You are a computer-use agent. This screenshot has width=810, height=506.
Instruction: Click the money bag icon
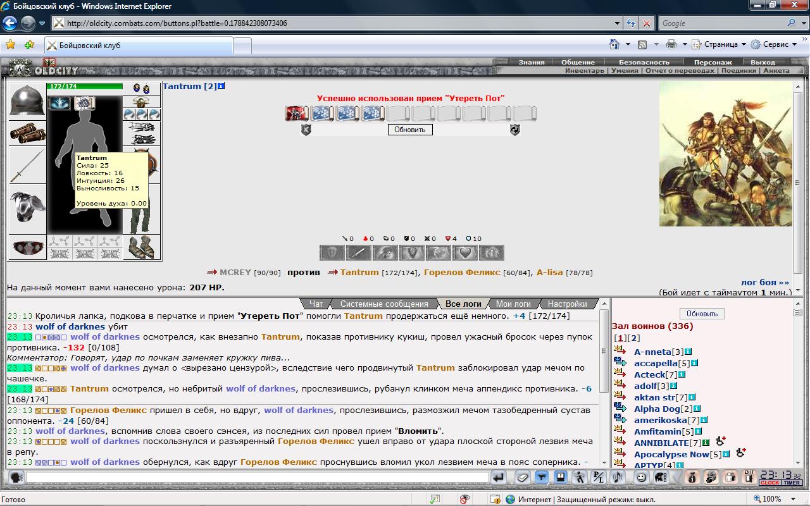click(692, 478)
